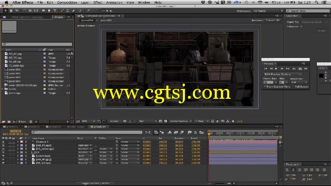Select the Pan Behind anchor point tool

(x=36, y=11)
